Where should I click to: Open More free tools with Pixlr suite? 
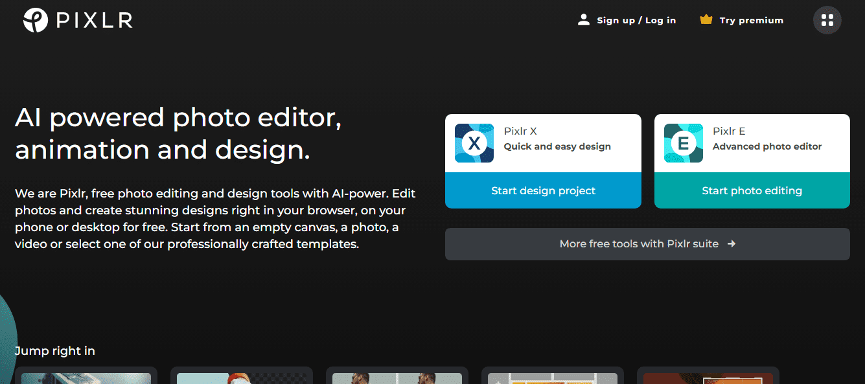(647, 244)
